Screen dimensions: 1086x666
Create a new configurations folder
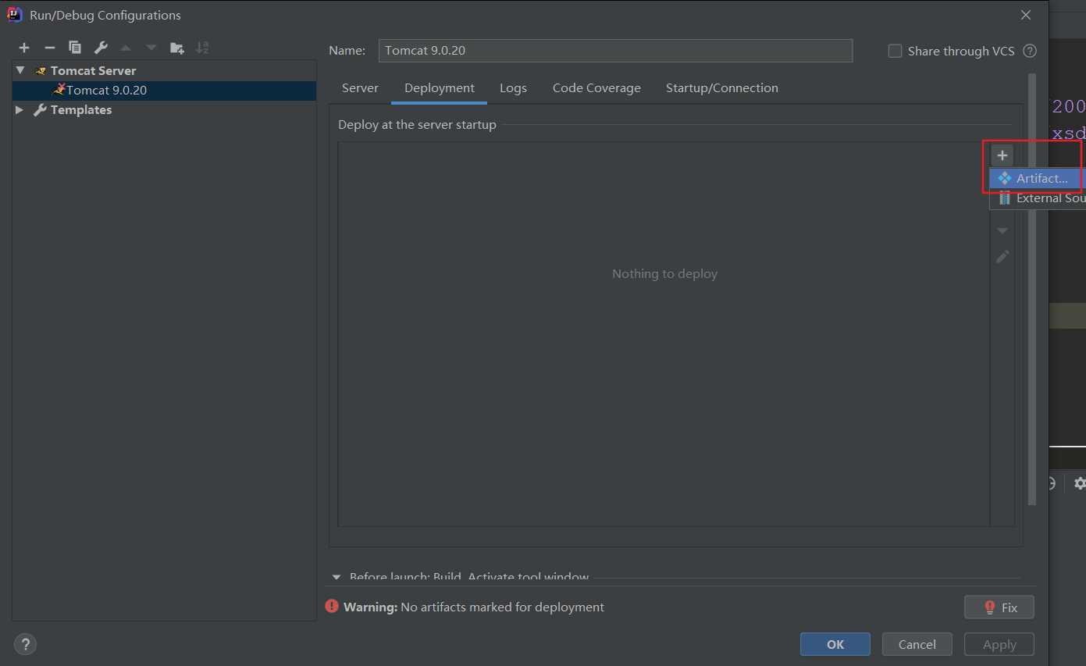pos(177,48)
